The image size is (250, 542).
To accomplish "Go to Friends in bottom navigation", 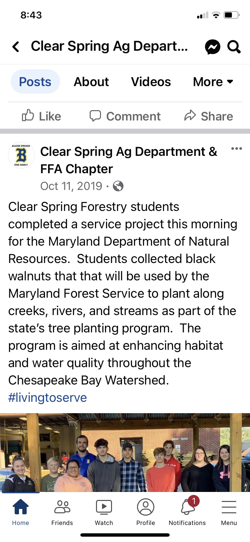I will coord(62,511).
